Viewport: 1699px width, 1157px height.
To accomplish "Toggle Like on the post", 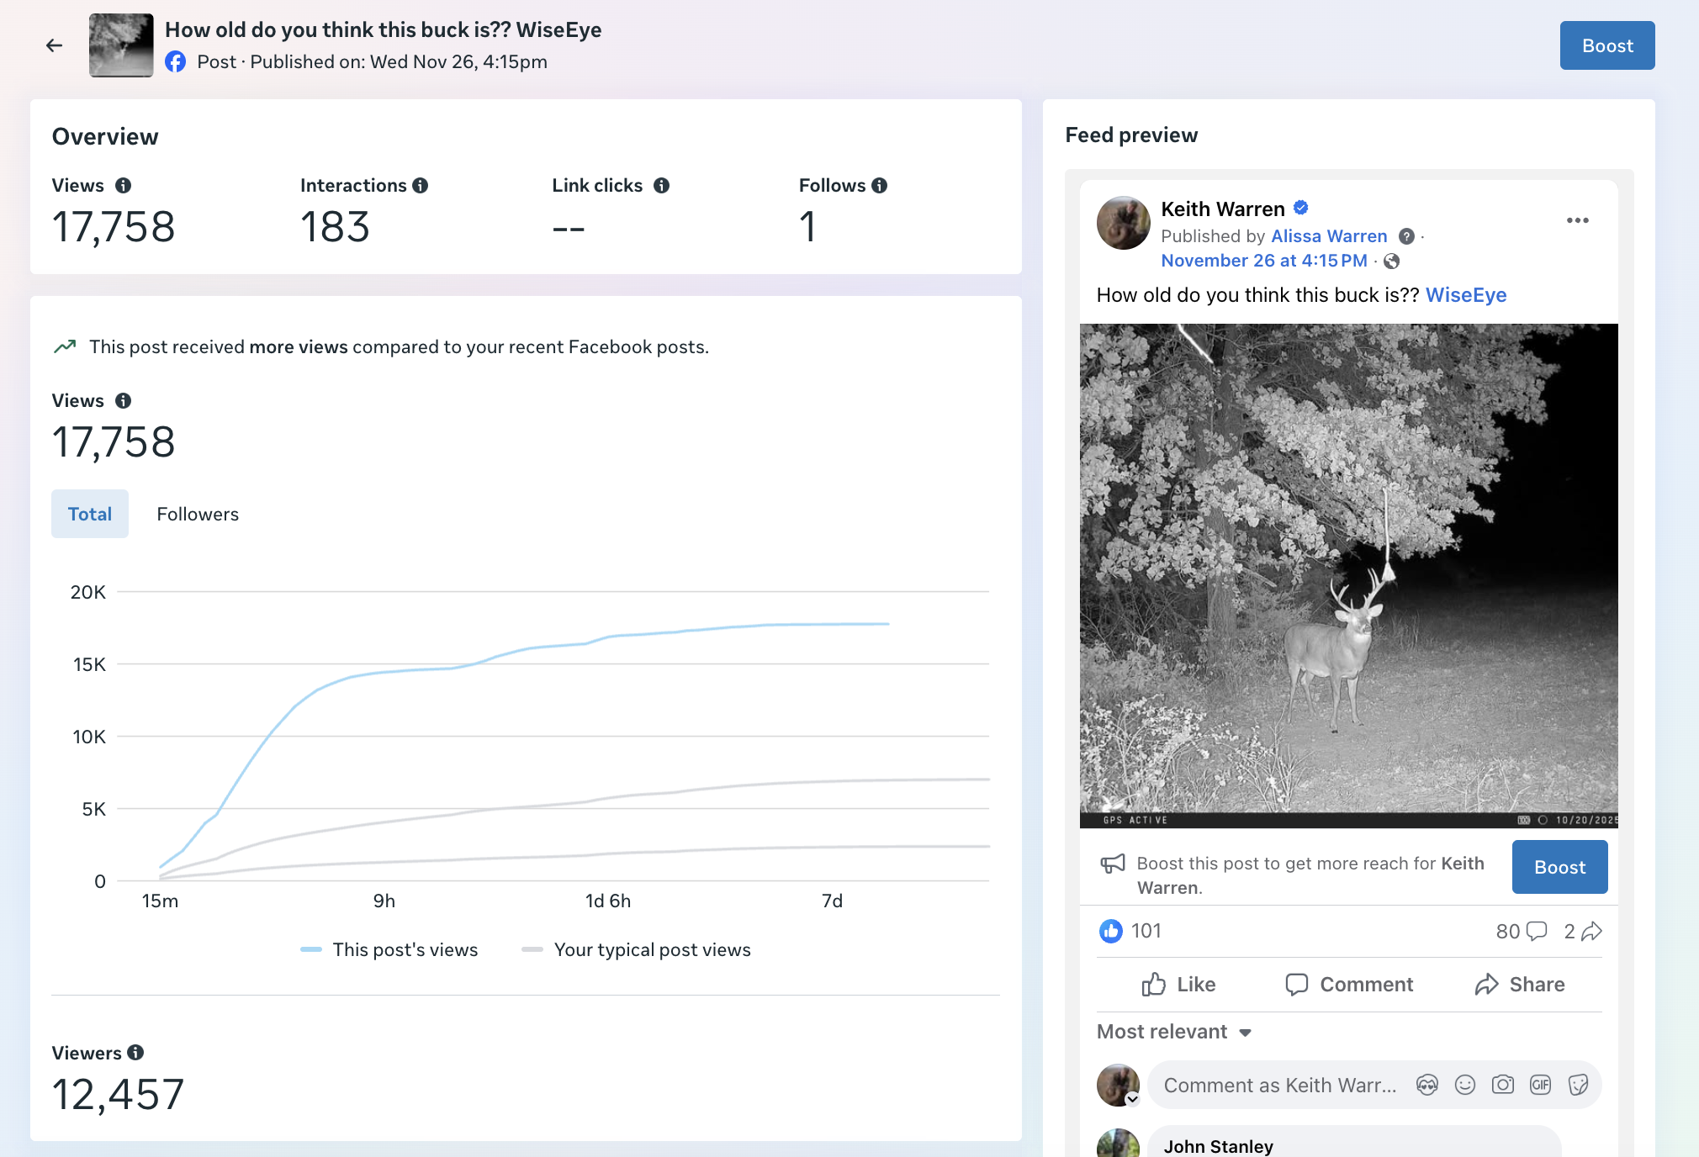I will tap(1178, 984).
